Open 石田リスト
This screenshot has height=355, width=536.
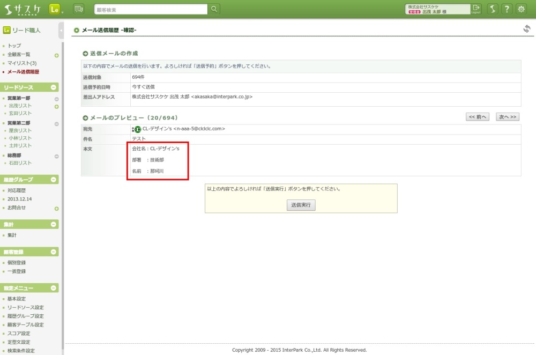pos(20,163)
